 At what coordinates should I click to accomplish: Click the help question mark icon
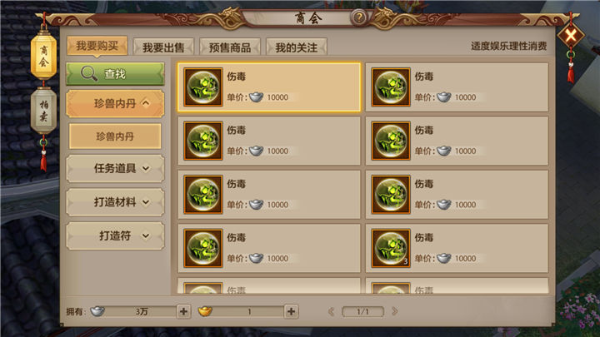pyautogui.click(x=359, y=17)
